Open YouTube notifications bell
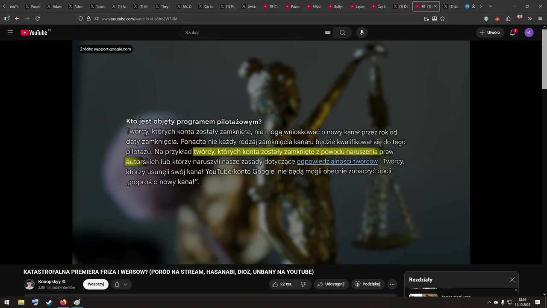547x308 pixels. click(513, 33)
